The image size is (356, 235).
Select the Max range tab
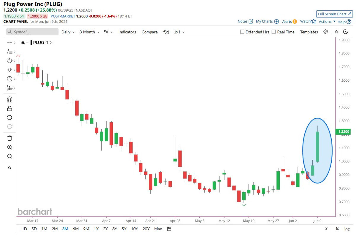point(158,229)
